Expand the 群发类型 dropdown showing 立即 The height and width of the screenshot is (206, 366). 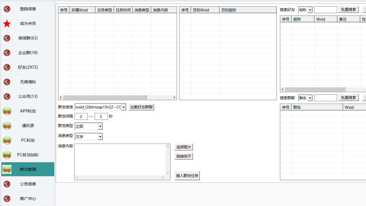tap(100, 126)
